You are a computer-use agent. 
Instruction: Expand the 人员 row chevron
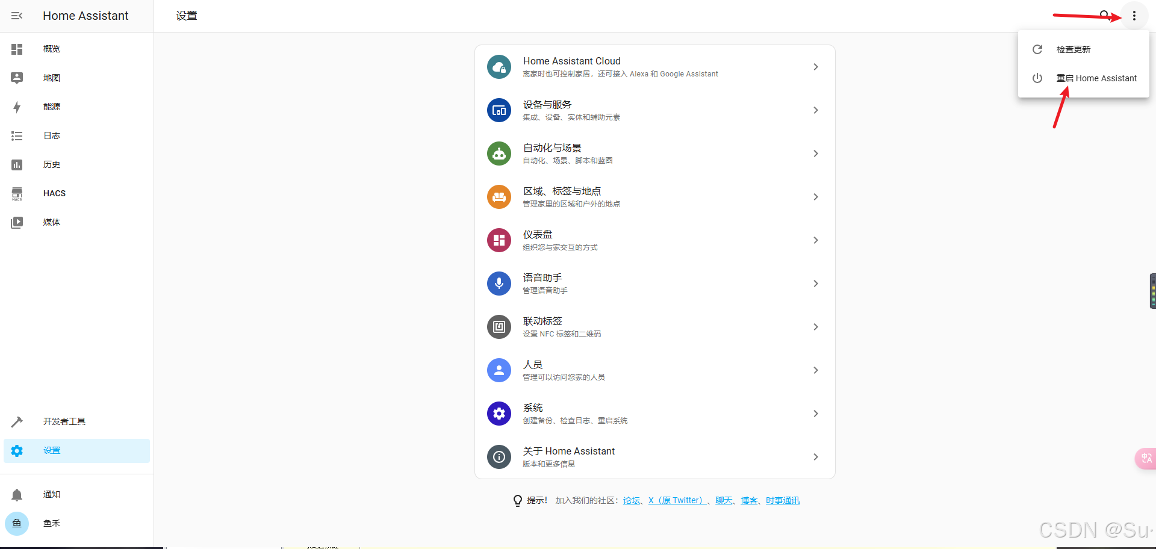[x=816, y=370]
